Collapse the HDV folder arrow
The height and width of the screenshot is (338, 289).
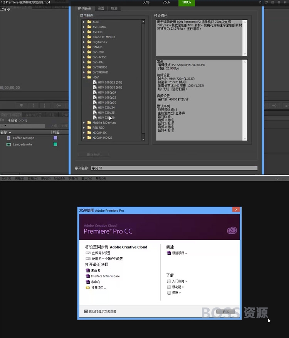[84, 77]
